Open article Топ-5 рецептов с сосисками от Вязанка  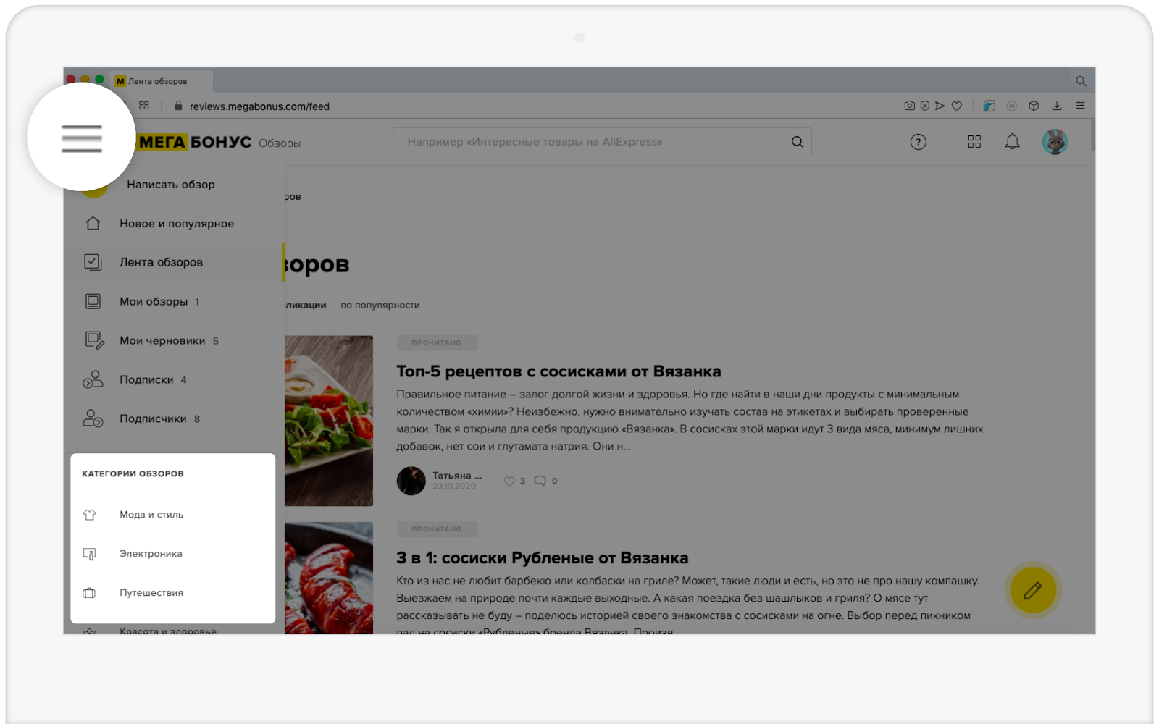click(558, 371)
